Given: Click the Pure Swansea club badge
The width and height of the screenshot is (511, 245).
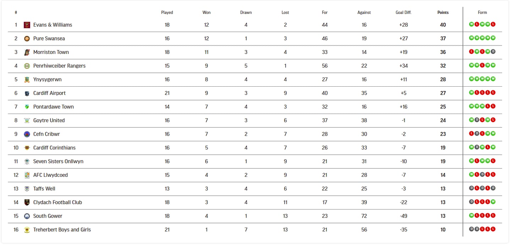Looking at the screenshot, I should pos(27,38).
